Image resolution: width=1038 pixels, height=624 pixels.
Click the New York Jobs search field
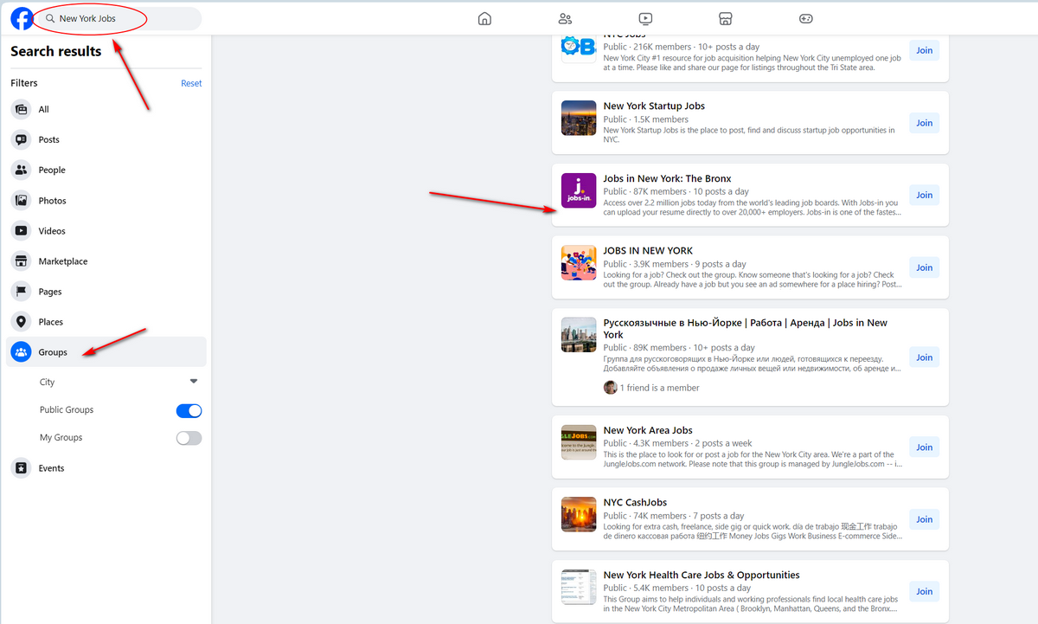coord(119,18)
